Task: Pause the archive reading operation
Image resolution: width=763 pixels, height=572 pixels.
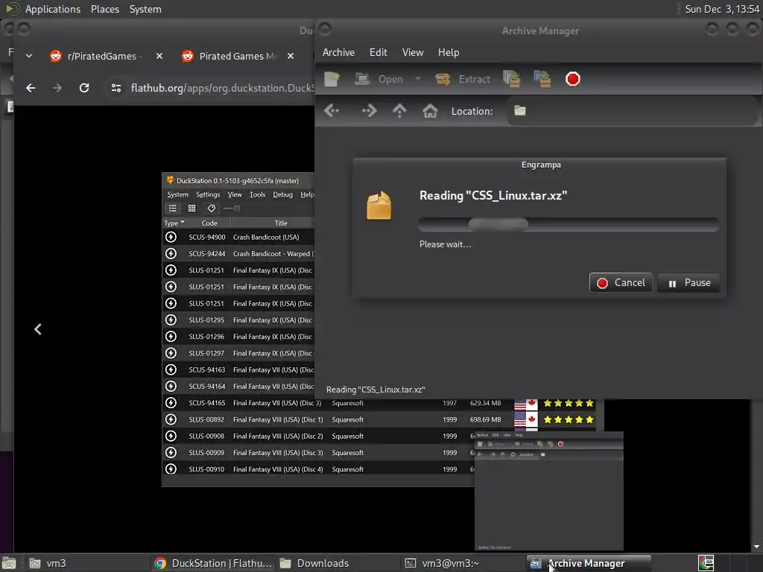Action: coord(688,282)
